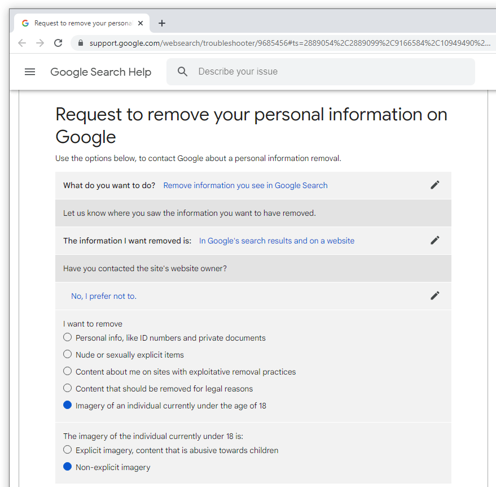Open the 'Google Search Help' home link
The height and width of the screenshot is (487, 496).
100,72
